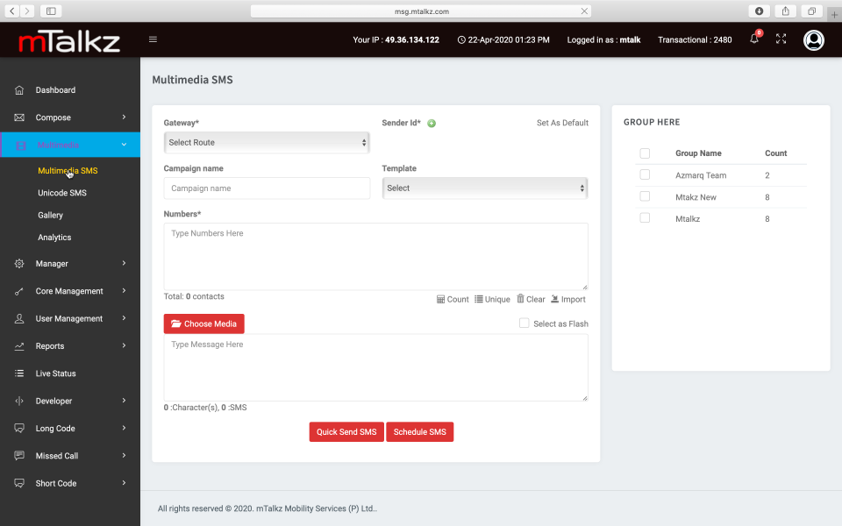The height and width of the screenshot is (526, 842).
Task: Click the Choose Media button
Action: tap(203, 323)
